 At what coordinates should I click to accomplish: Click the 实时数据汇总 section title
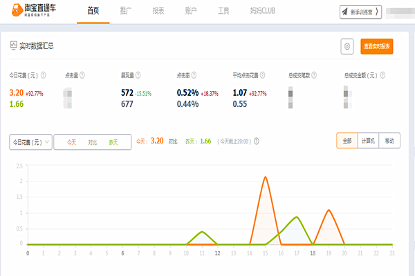pyautogui.click(x=37, y=46)
